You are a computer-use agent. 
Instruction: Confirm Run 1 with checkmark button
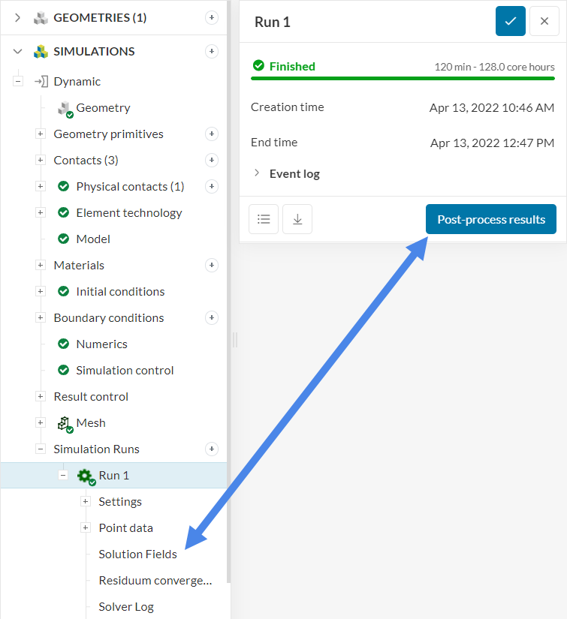click(511, 21)
